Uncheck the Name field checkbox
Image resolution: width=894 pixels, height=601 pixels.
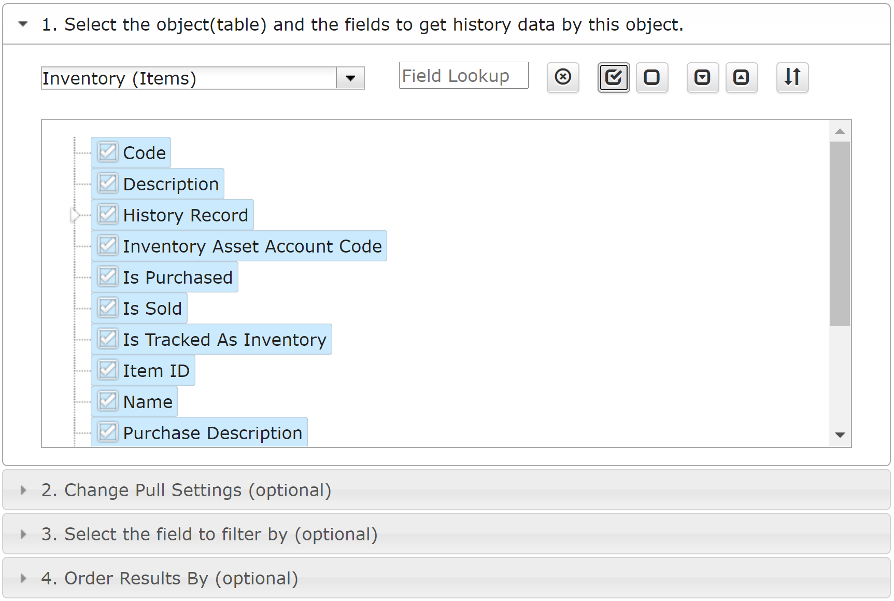108,401
